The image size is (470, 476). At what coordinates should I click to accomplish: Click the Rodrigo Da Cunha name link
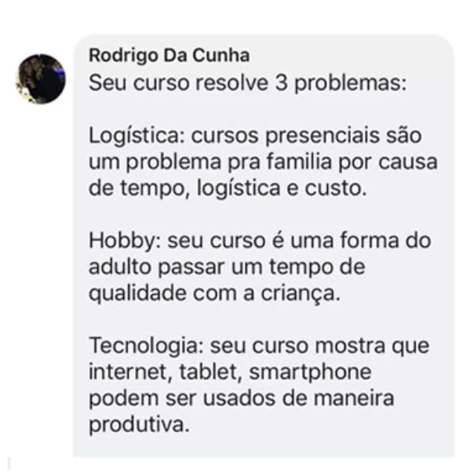coord(169,56)
